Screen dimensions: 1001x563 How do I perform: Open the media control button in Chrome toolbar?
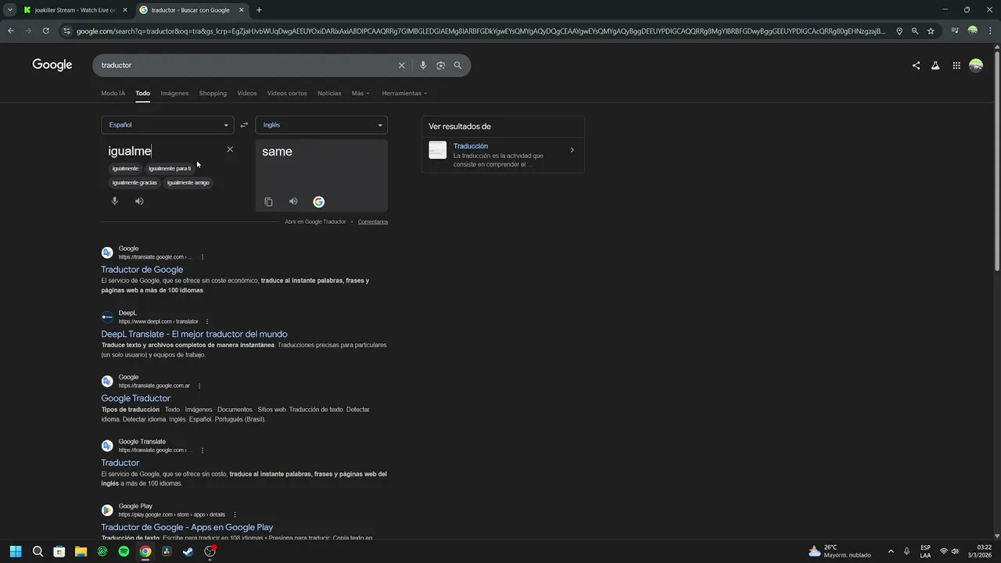955,31
